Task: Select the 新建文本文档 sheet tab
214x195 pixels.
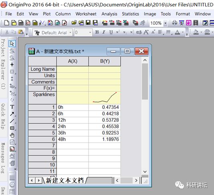Action: pyautogui.click(x=65, y=180)
